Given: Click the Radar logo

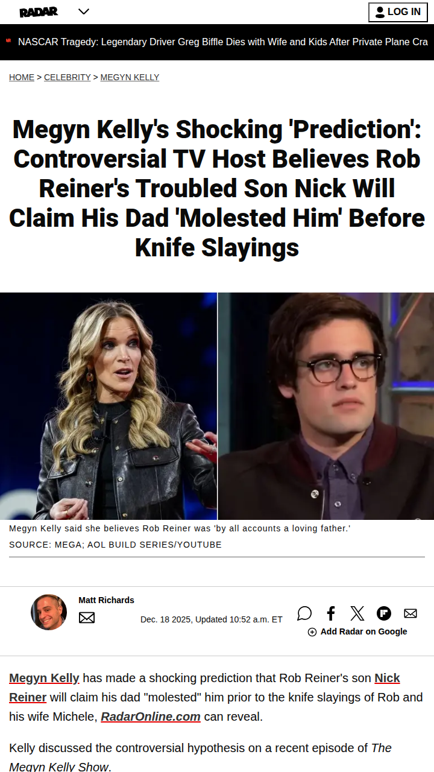Looking at the screenshot, I should pos(39,11).
